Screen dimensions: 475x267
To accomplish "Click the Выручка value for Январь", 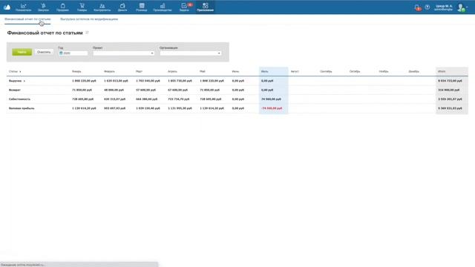I will (84, 81).
